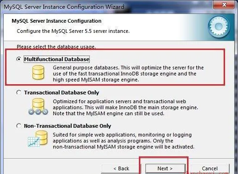Click the Non-Transactional Database chart icon

38,139
